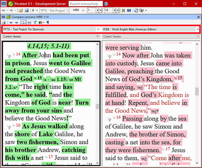Open the TPTS - Test Project Tim Steenwyk dropdown
This screenshot has height=168, width=202.
[51, 29]
